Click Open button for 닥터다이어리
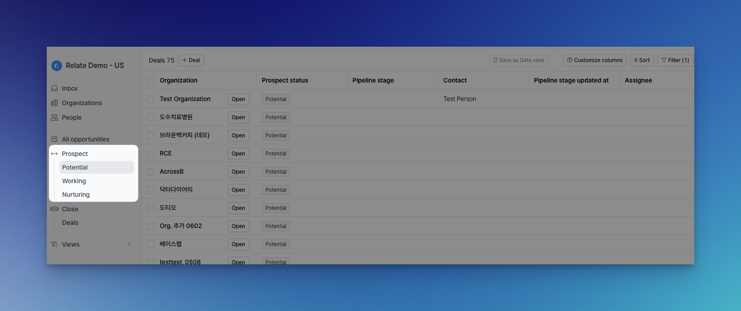741x311 pixels. [238, 190]
